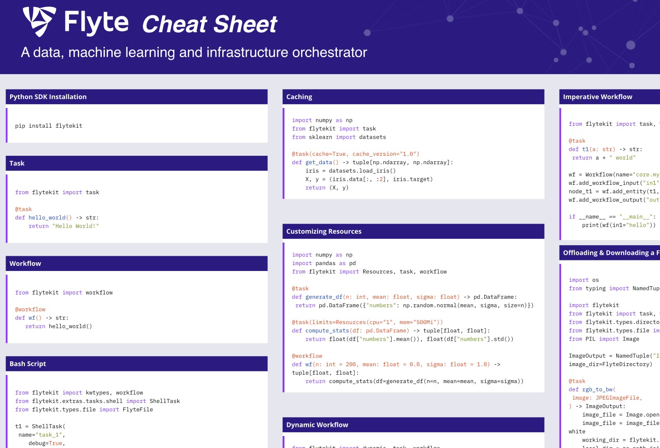Viewport: 660px width, 448px height.
Task: Click the Cheat Sheet title text
Action: (208, 24)
